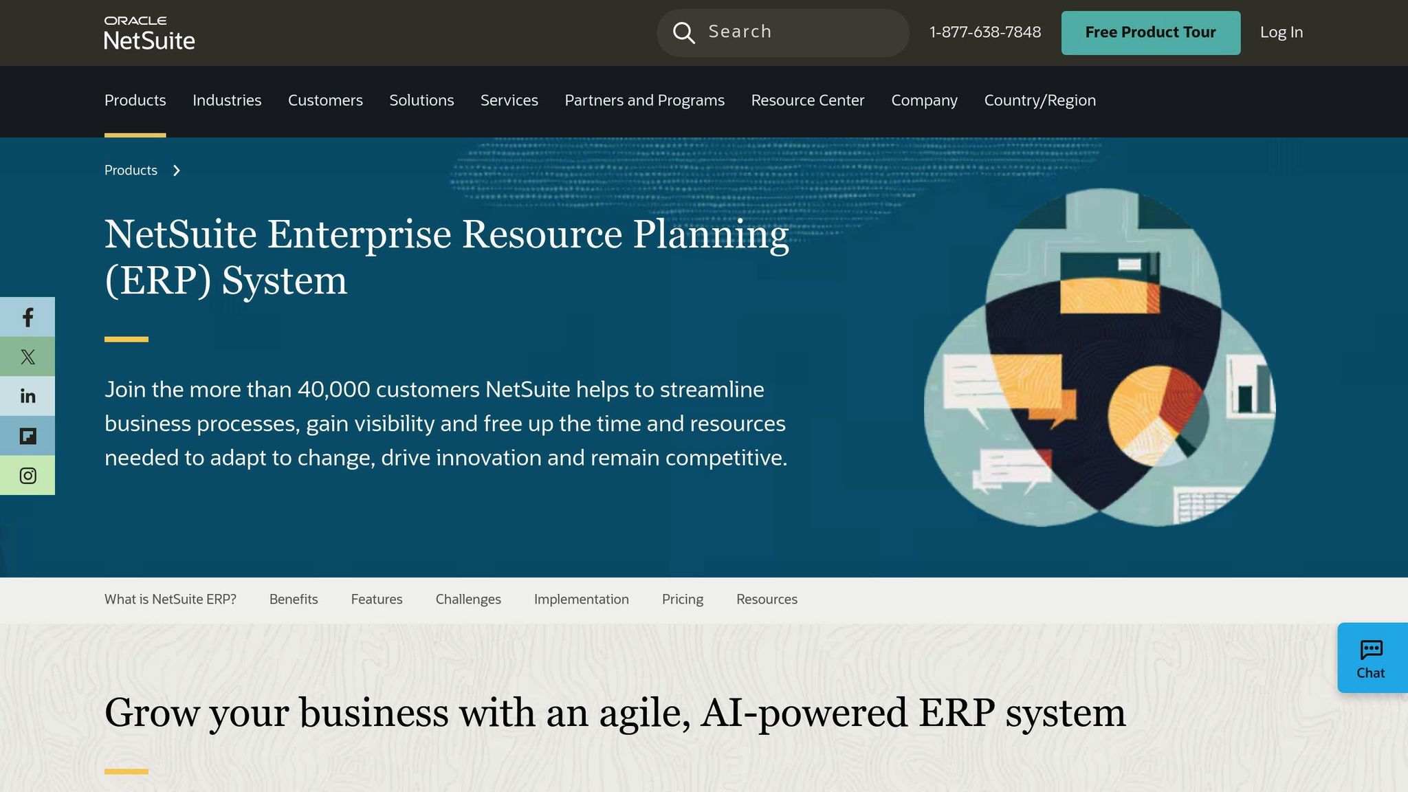Switch to the Features section tab
This screenshot has height=792, width=1408.
376,599
